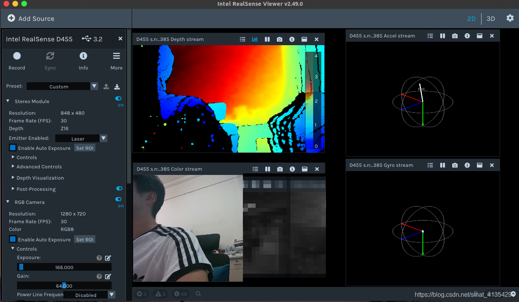Close the Depth stream

pos(317,39)
